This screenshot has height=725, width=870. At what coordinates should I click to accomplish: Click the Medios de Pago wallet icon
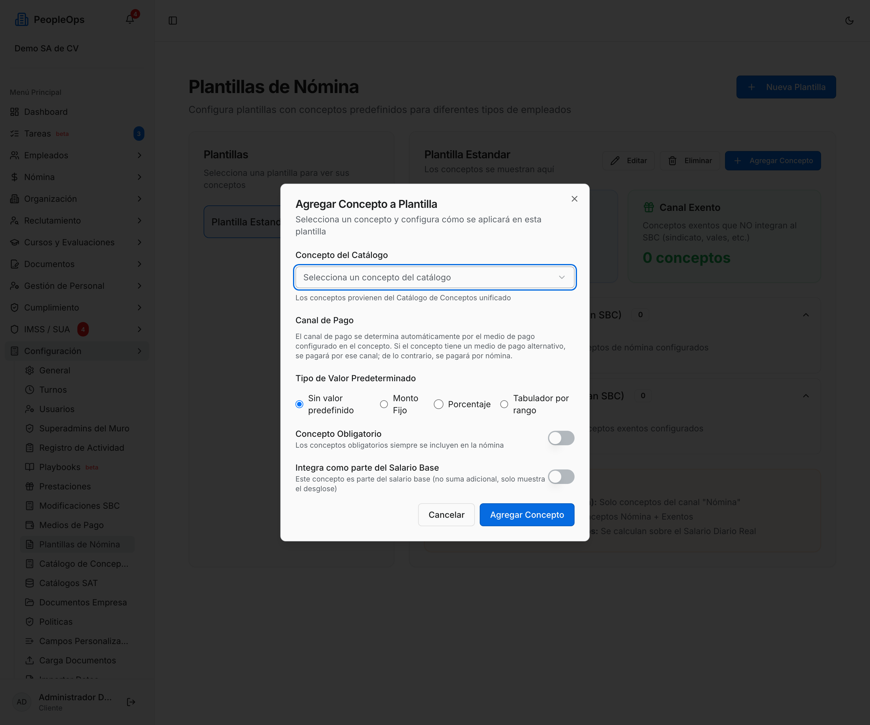click(x=29, y=525)
